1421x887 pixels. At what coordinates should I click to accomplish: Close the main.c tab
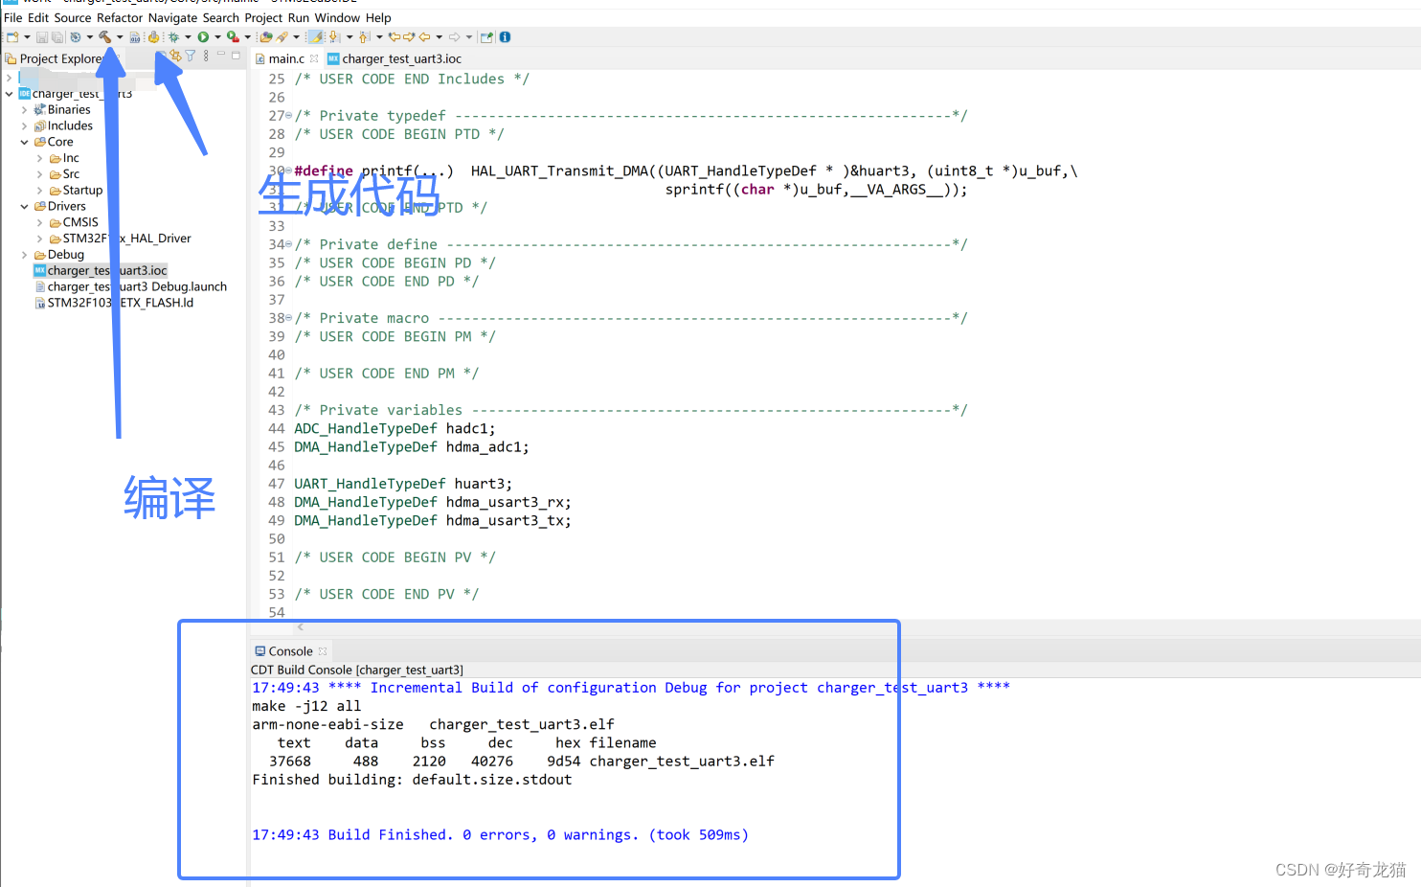tap(314, 58)
